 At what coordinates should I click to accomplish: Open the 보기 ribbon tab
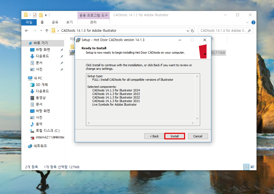point(69,22)
